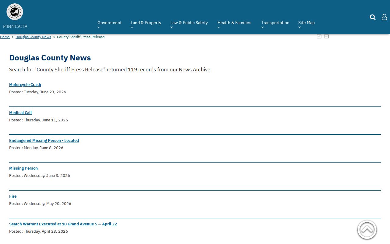Click the Douglas County News heading
The image size is (390, 244).
tap(50, 58)
